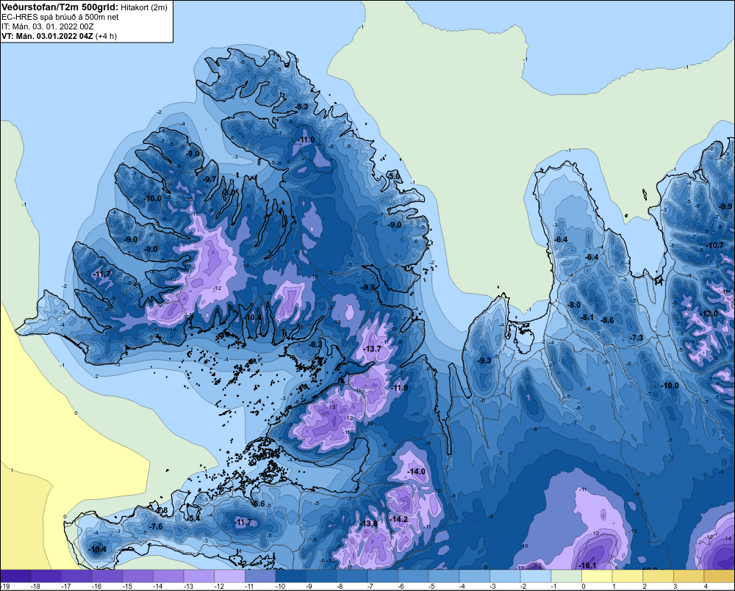Click the -14.0 temperature label

click(x=416, y=471)
